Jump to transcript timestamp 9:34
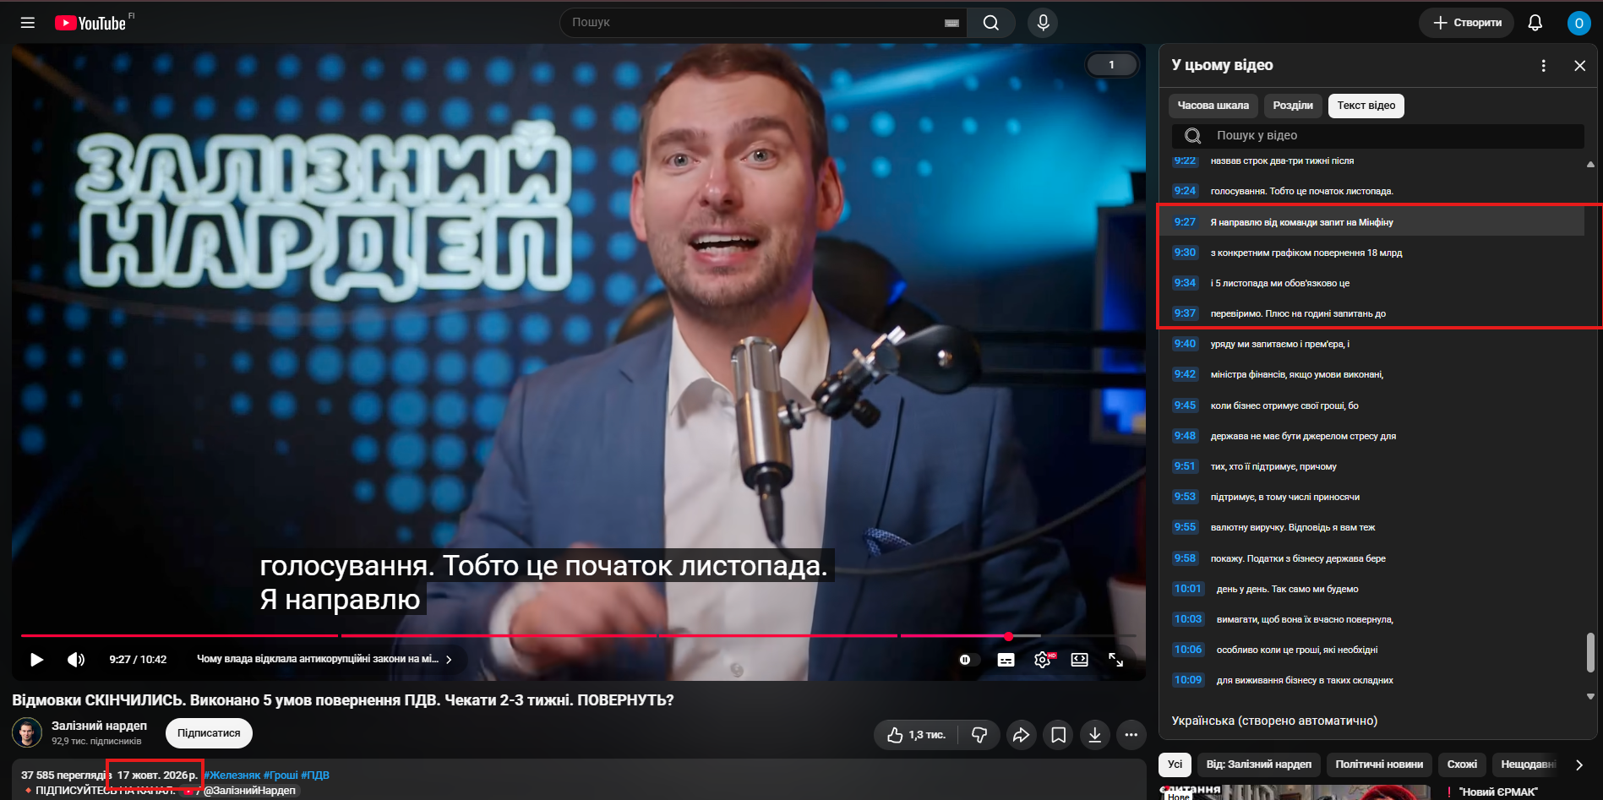The height and width of the screenshot is (800, 1603). (1185, 283)
